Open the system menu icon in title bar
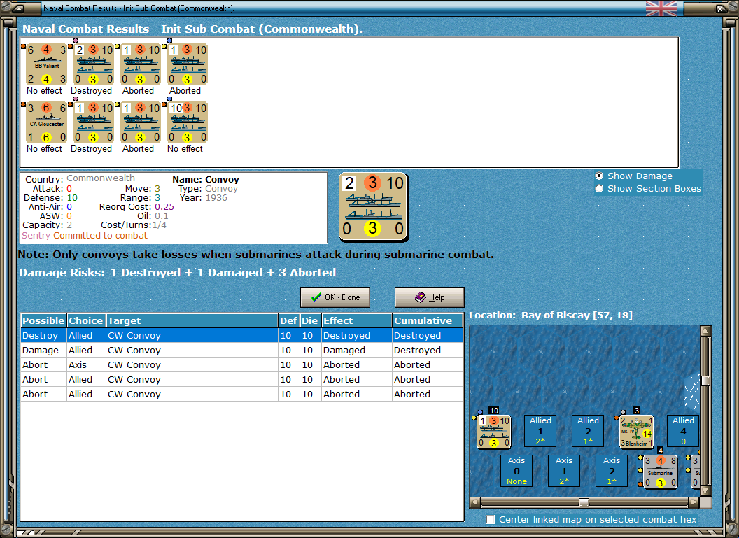 point(18,8)
